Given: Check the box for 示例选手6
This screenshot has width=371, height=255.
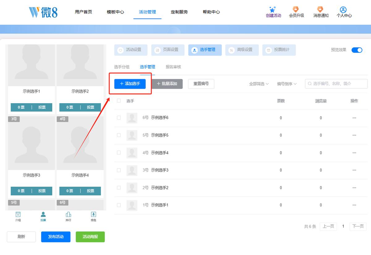Looking at the screenshot, I should point(119,118).
